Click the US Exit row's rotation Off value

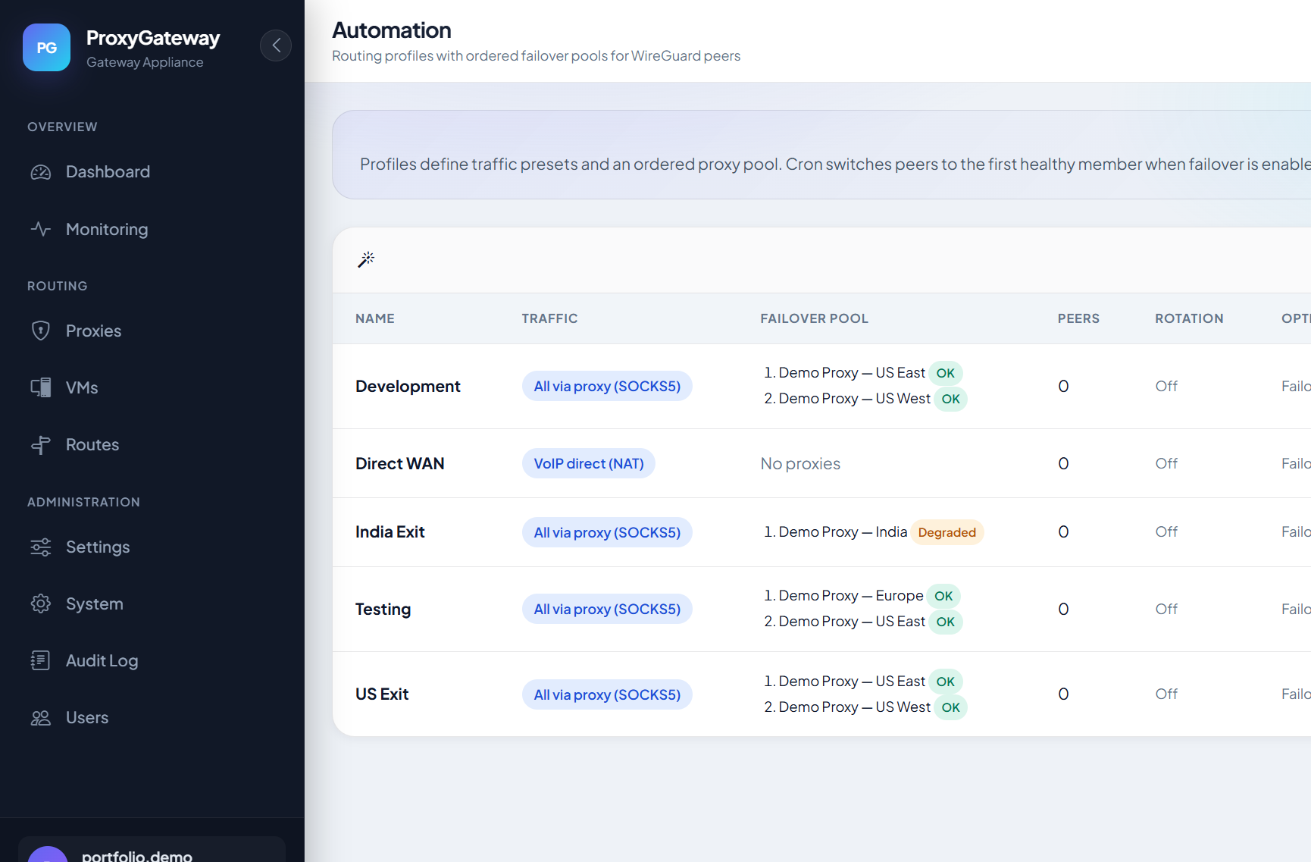1166,694
